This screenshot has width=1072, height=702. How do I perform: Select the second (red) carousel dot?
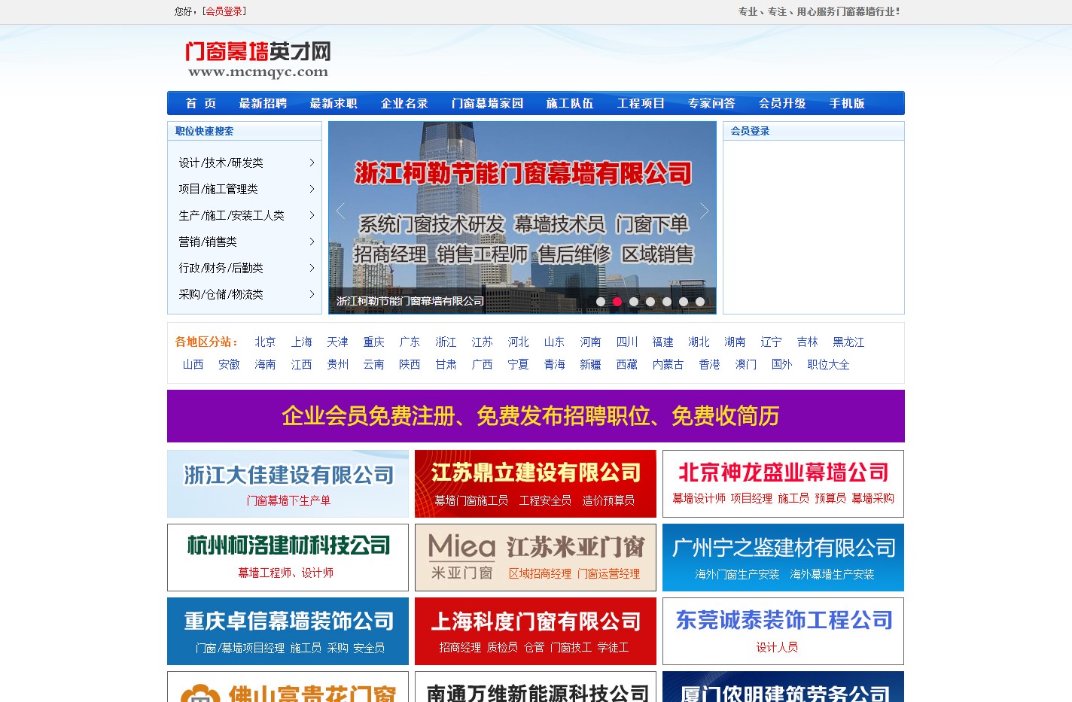(617, 302)
